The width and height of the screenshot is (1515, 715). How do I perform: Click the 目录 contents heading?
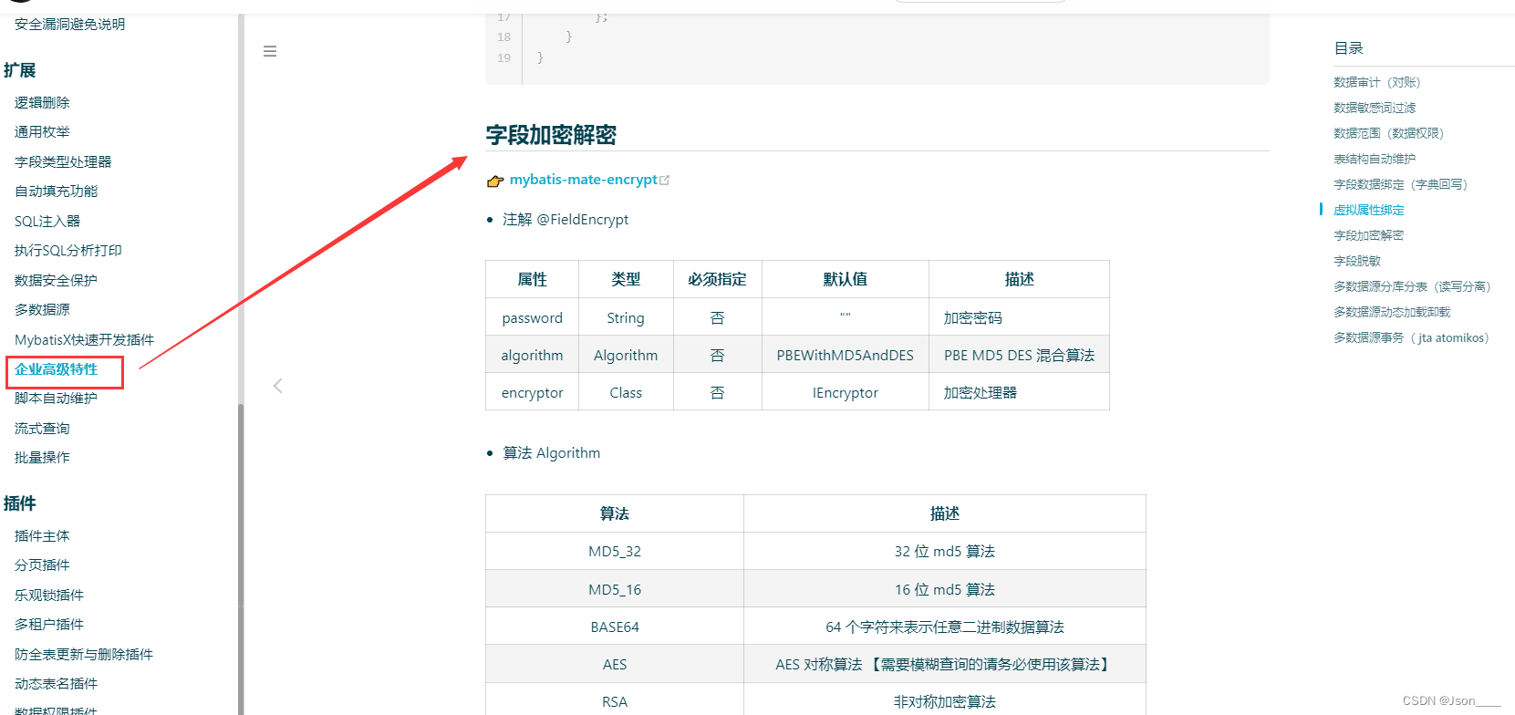tap(1348, 48)
